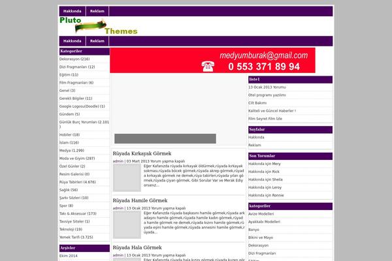Open Avize Modelleri category link
The height and width of the screenshot is (261, 392).
point(261,214)
